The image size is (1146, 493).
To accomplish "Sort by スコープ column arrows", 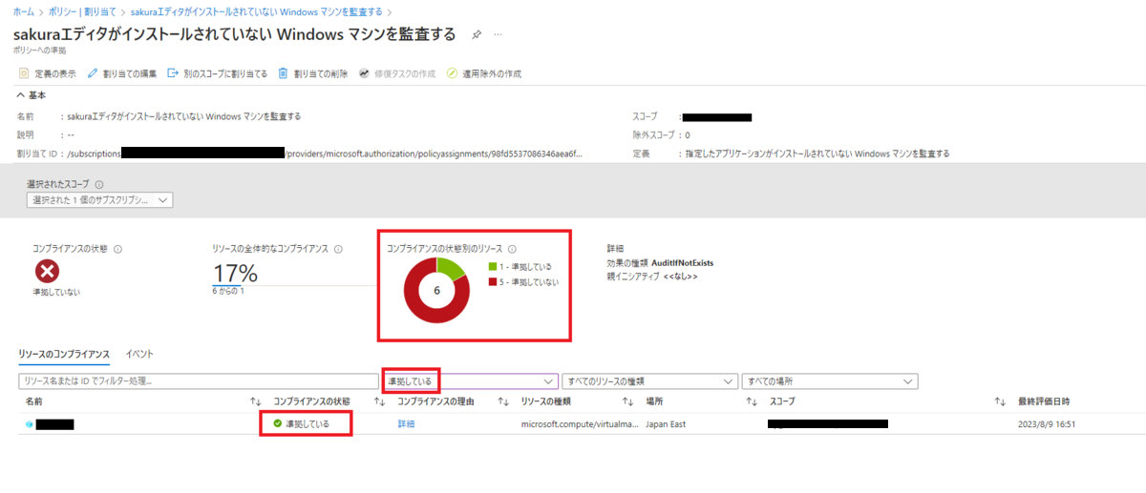I will click(1000, 401).
